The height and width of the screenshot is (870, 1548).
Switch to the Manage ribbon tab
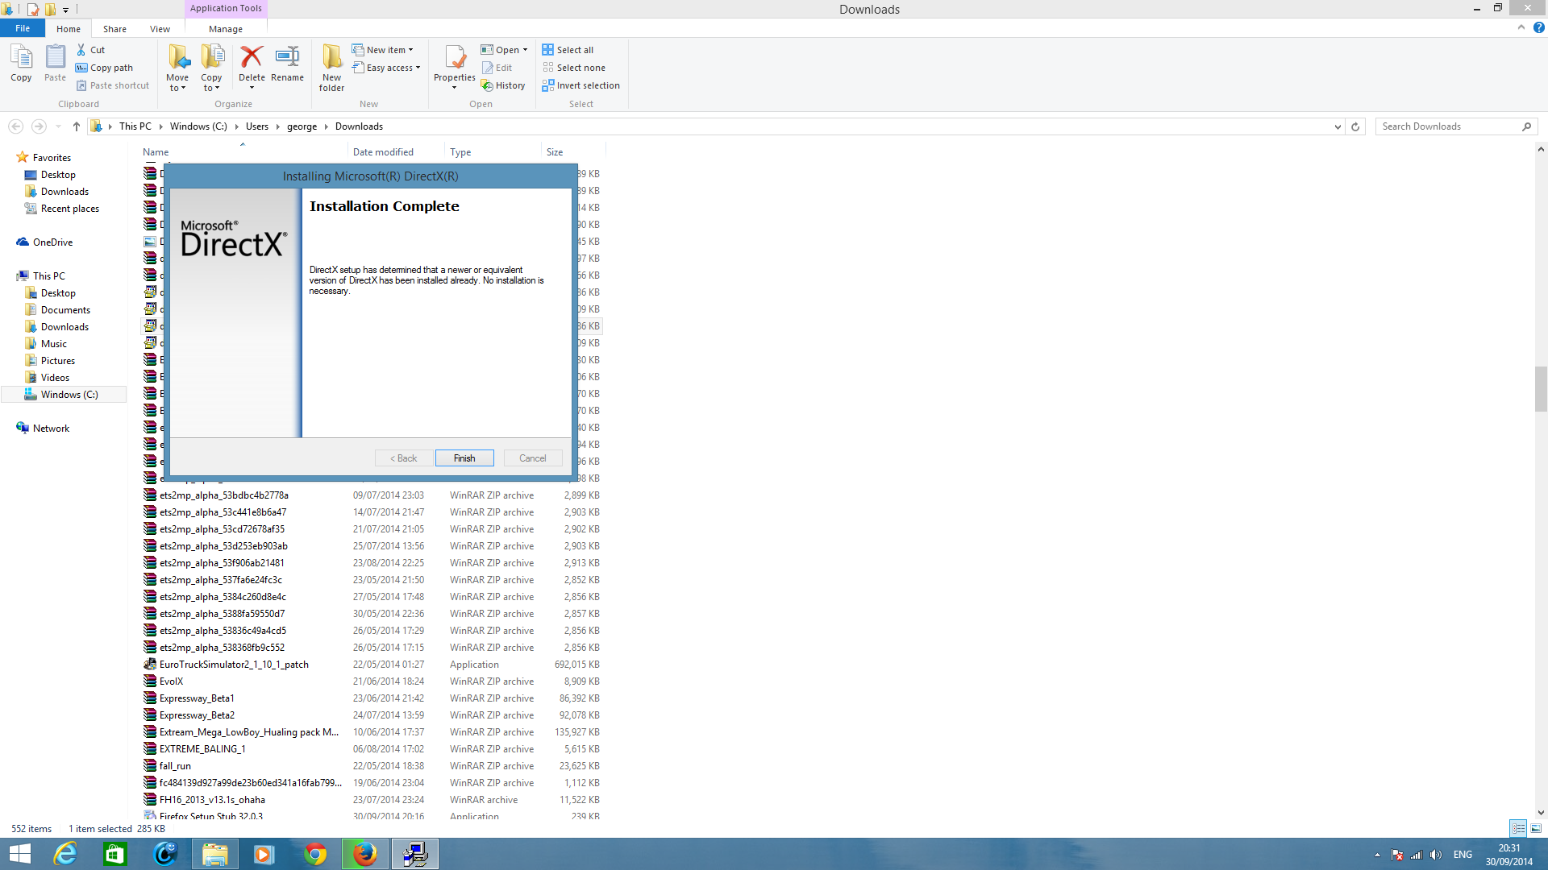click(x=226, y=29)
